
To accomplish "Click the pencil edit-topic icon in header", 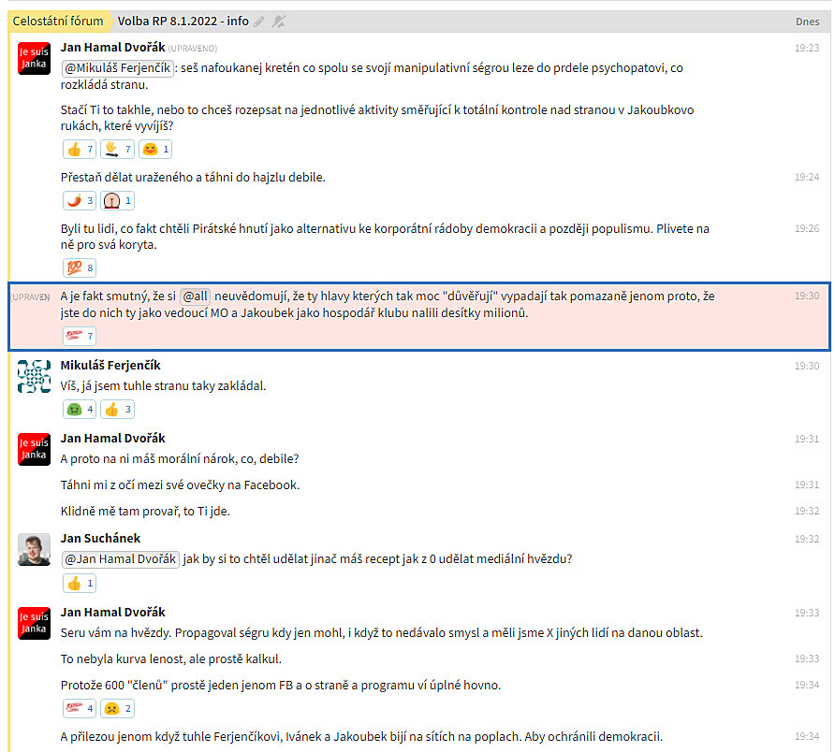I will click(259, 22).
